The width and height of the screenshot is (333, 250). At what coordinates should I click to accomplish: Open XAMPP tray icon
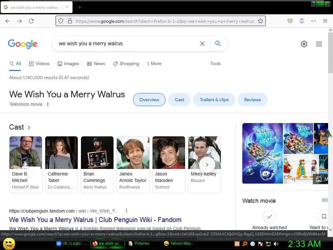(237, 244)
